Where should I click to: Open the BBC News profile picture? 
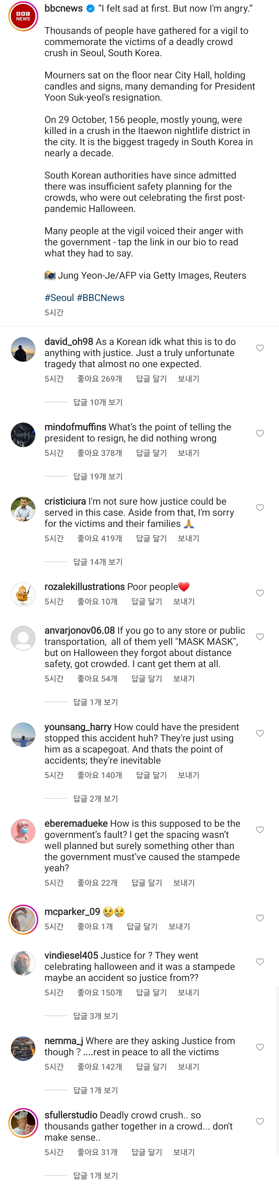click(23, 17)
